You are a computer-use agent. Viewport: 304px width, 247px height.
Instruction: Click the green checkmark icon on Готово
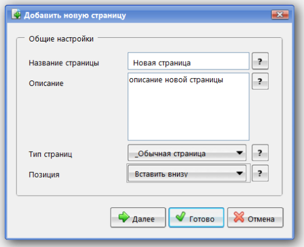(x=181, y=217)
